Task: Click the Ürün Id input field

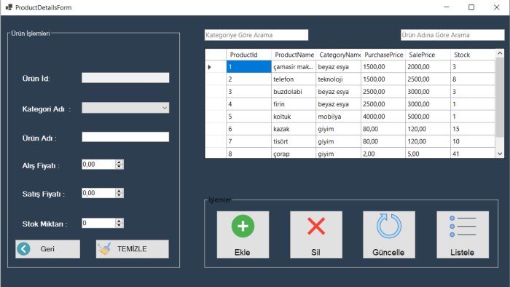Action: 125,78
